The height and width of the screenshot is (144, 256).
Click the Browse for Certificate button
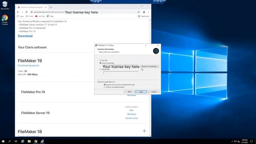coord(149,66)
